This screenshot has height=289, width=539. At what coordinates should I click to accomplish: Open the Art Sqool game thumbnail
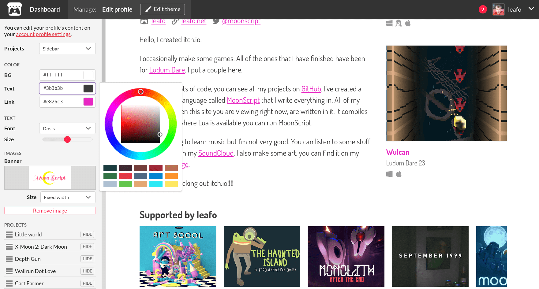pyautogui.click(x=178, y=257)
